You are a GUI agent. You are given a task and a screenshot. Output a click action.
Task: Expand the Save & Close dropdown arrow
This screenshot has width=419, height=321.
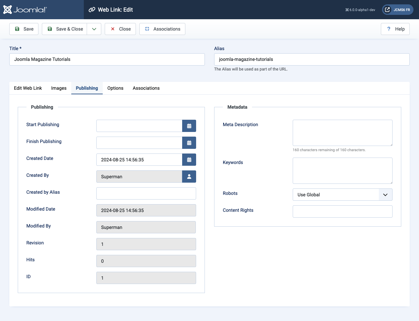[x=94, y=29]
